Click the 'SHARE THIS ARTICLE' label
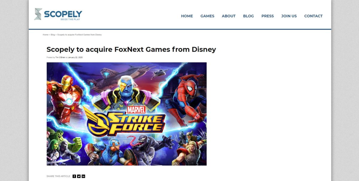 [58, 176]
